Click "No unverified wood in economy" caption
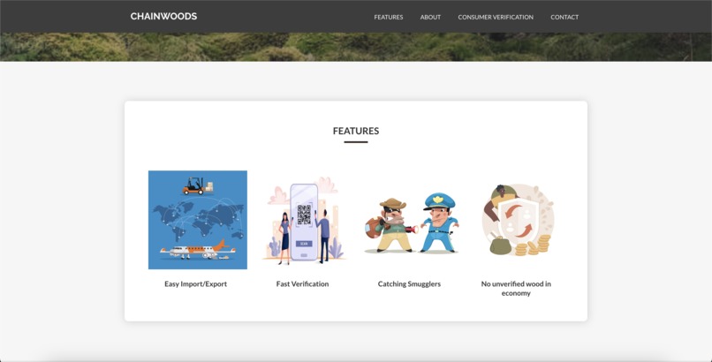The width and height of the screenshot is (712, 362). [516, 289]
